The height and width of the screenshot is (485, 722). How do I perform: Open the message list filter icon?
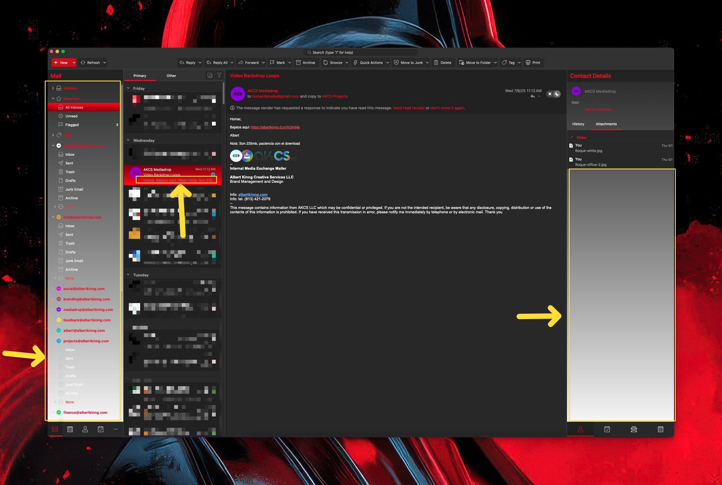point(219,75)
